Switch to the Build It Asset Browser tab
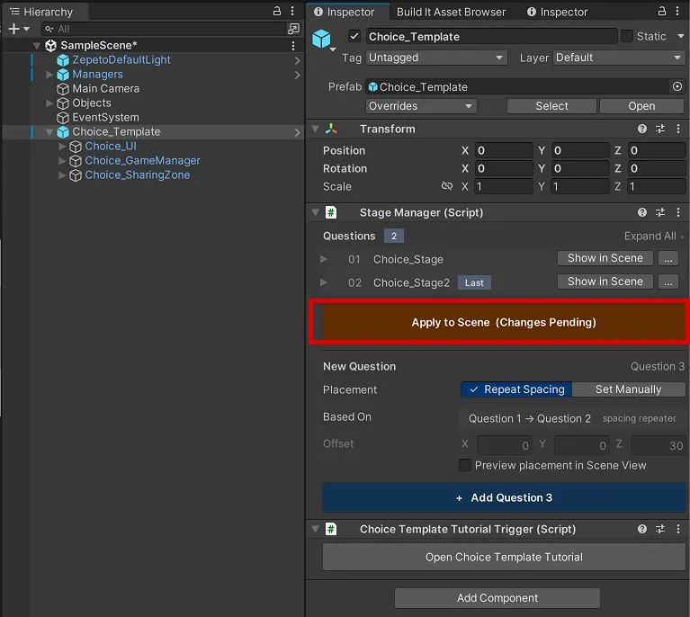This screenshot has height=617, width=690. point(451,12)
